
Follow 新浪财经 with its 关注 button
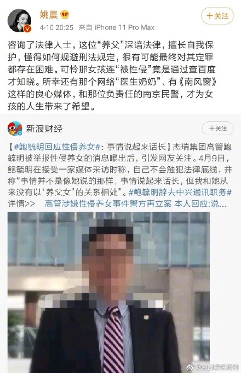(x=218, y=129)
